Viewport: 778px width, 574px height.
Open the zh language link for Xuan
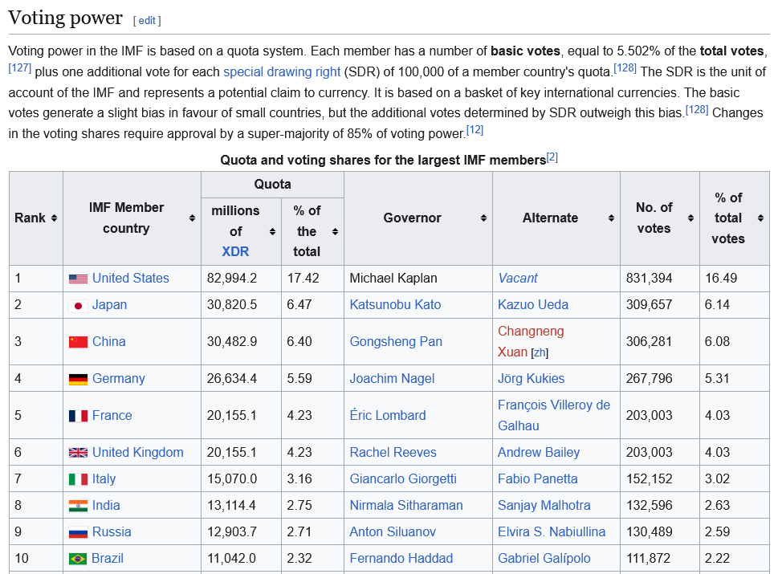540,352
